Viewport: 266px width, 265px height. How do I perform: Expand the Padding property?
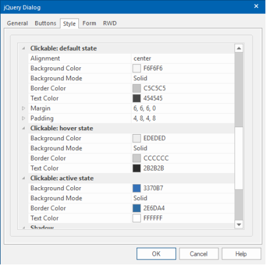coord(23,118)
